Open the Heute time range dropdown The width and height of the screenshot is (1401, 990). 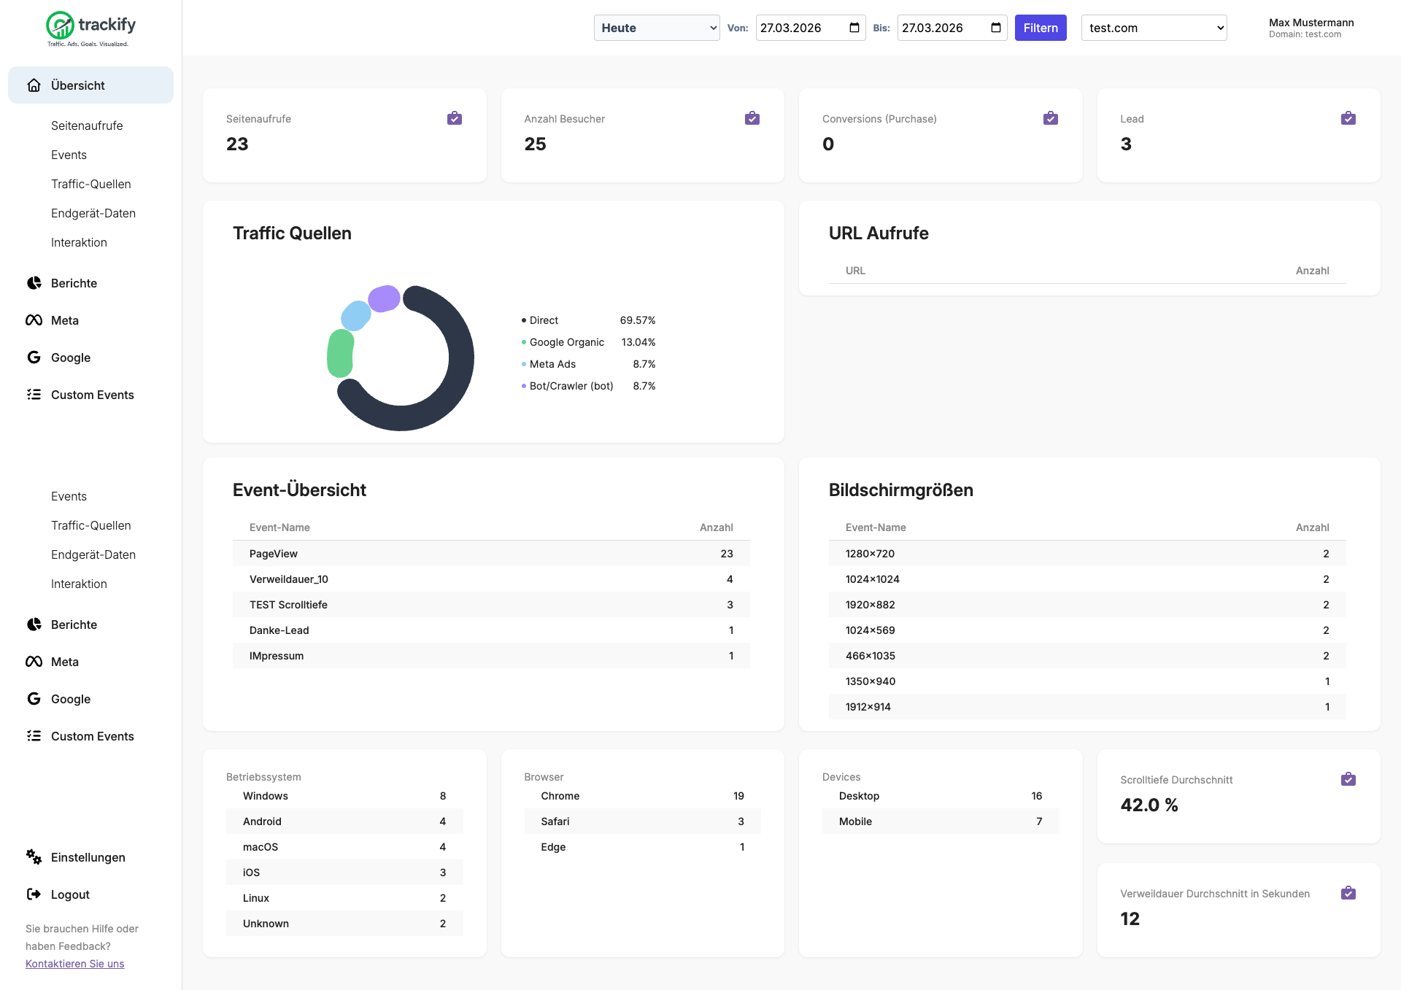(656, 28)
